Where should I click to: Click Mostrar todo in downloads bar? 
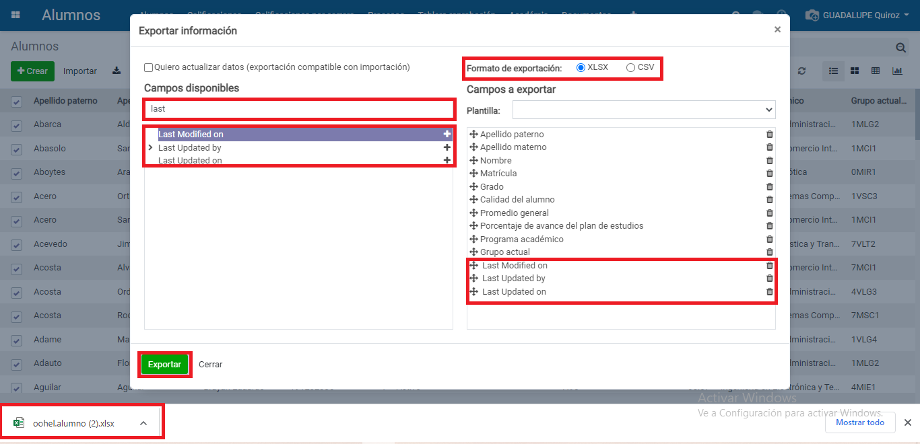860,422
